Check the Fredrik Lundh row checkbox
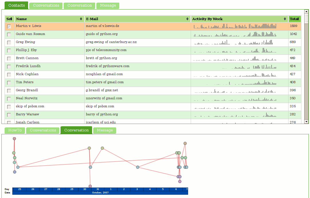Image resolution: width=310 pixels, height=198 pixels. tap(9, 67)
